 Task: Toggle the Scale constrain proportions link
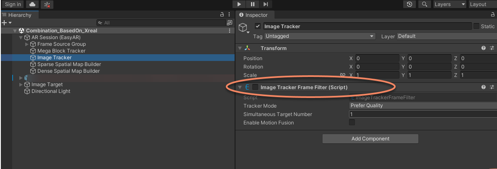coord(343,75)
